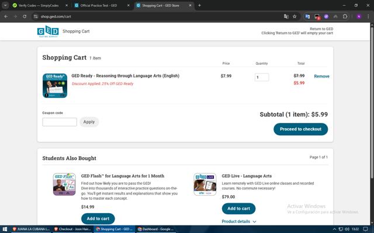Open site information icon beside the URL
The height and width of the screenshot is (233, 374).
pyautogui.click(x=36, y=16)
